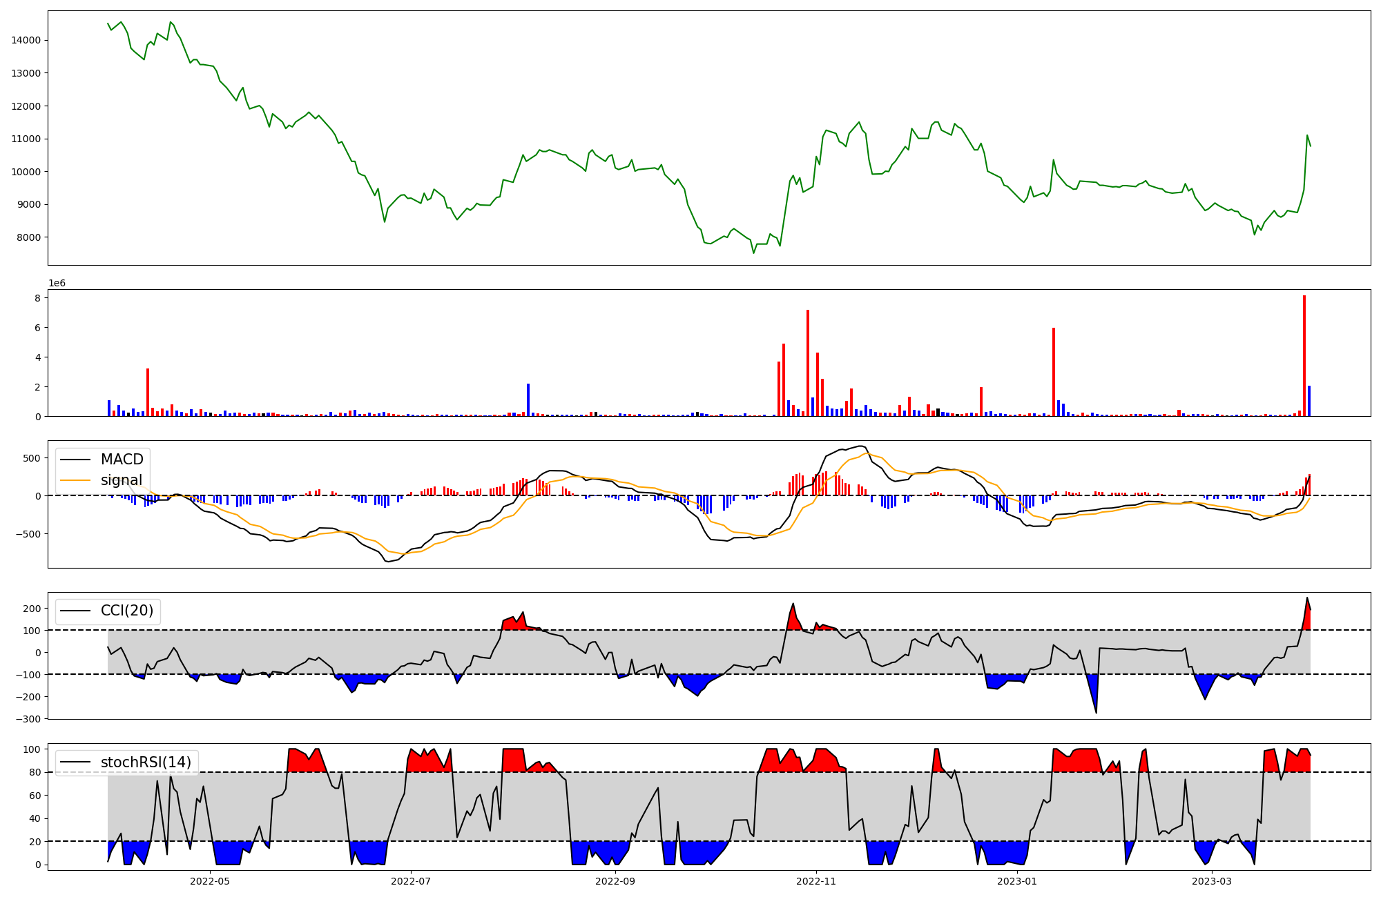Viewport: 1381px width, 897px height.
Task: Click the 500 tick on MACD axis
Action: point(32,459)
